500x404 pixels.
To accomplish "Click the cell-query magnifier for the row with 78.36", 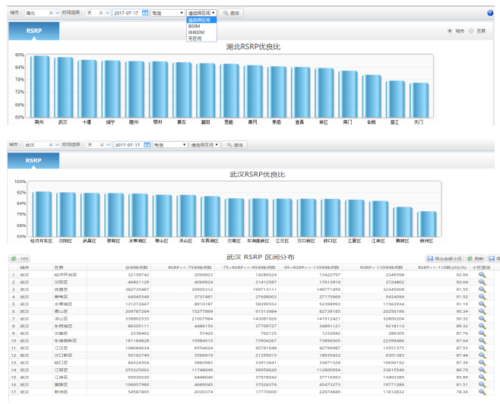I will click(482, 392).
